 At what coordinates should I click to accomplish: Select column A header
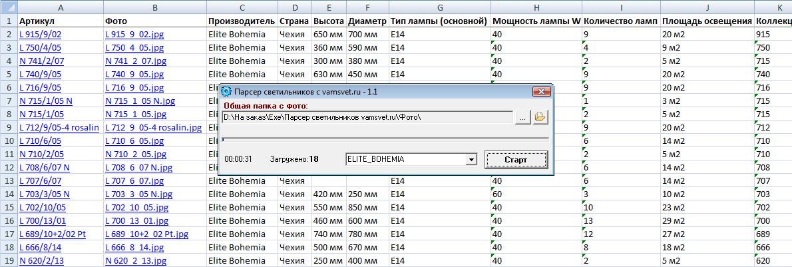[61, 7]
